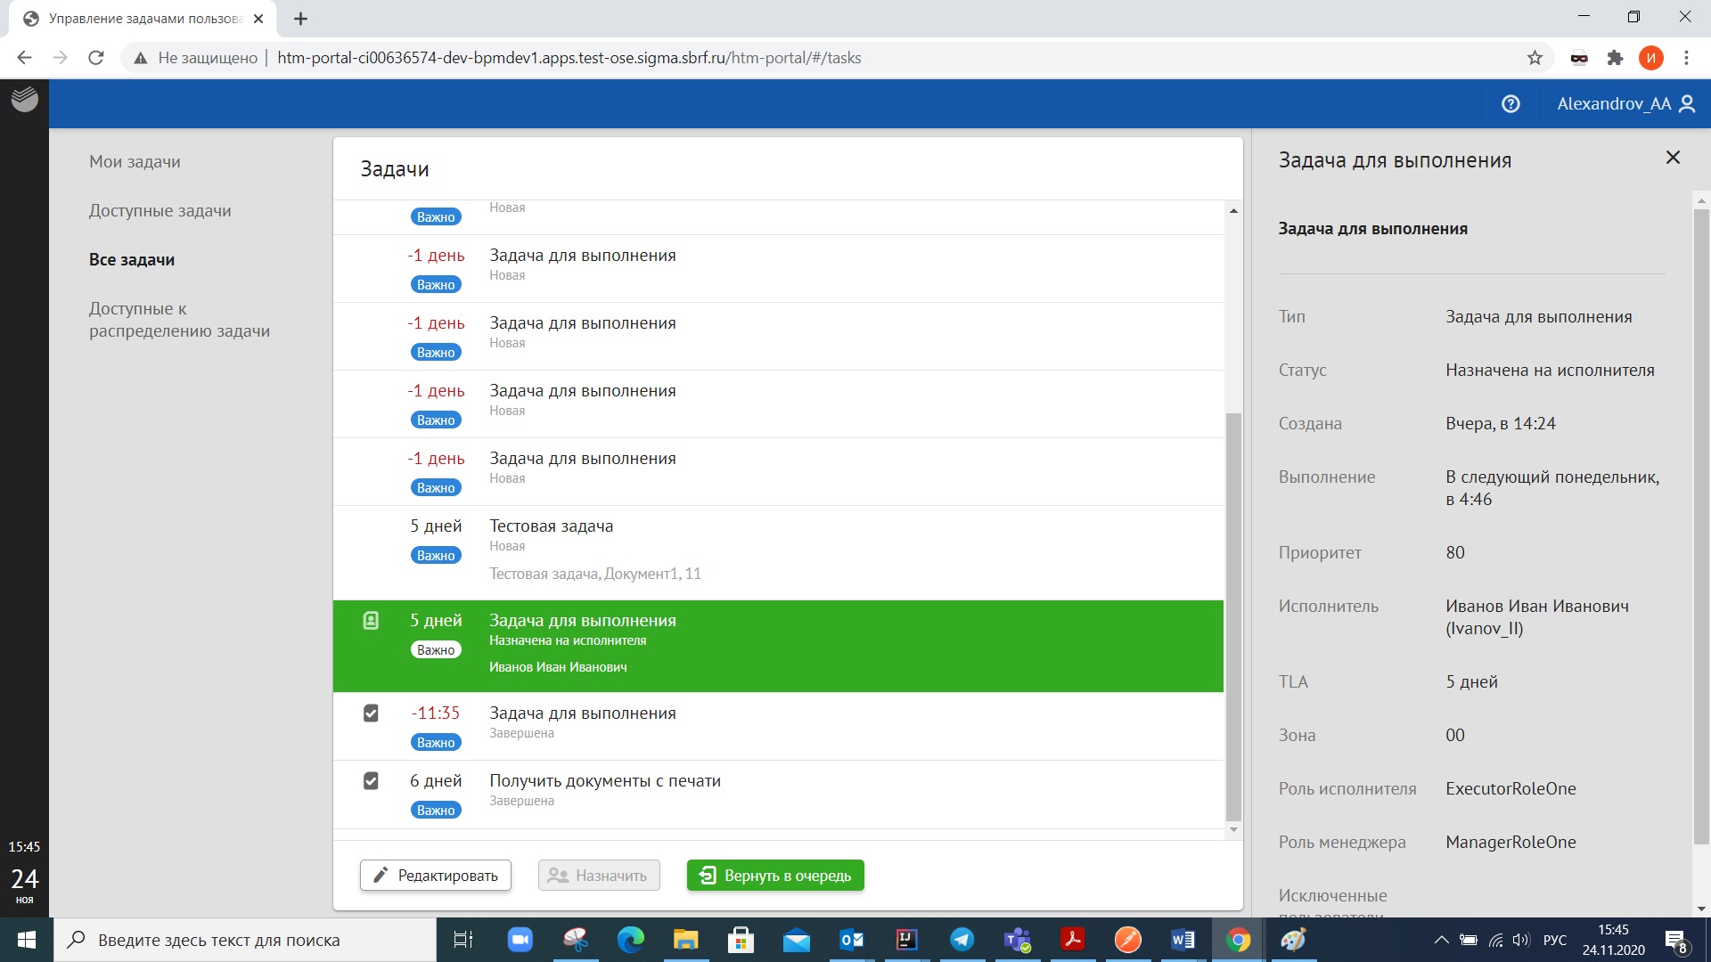Show hidden system tray icons chevron
The image size is (1711, 962).
[x=1441, y=940]
